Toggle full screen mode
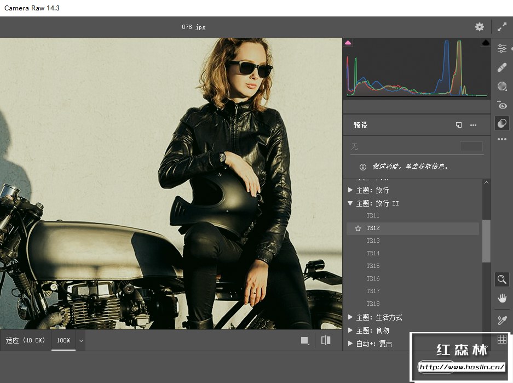 click(502, 27)
